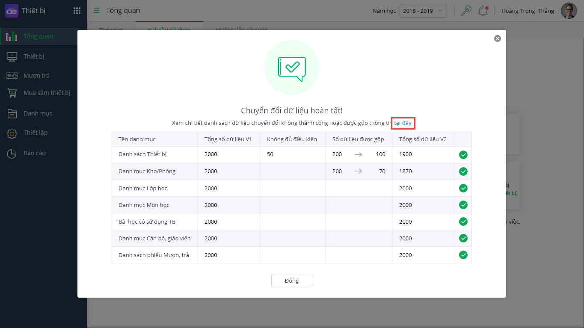Screen dimensions: 584x328
Task: Select the 'Danh mục Môn học' row name
Action: (144, 205)
